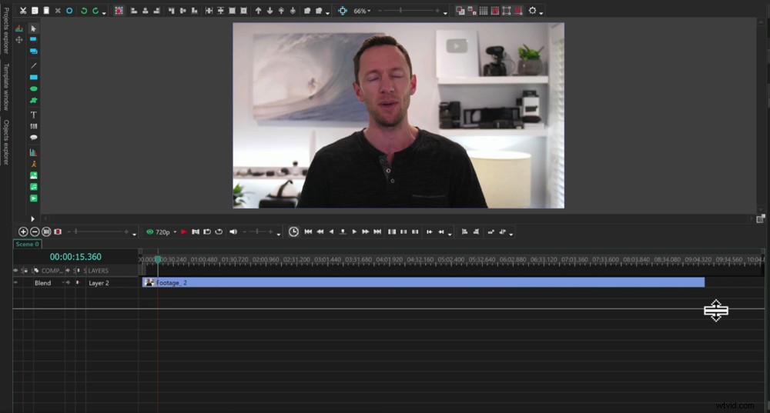Select the Line drawing tool
Screen dimensions: 770x413
(x=33, y=65)
